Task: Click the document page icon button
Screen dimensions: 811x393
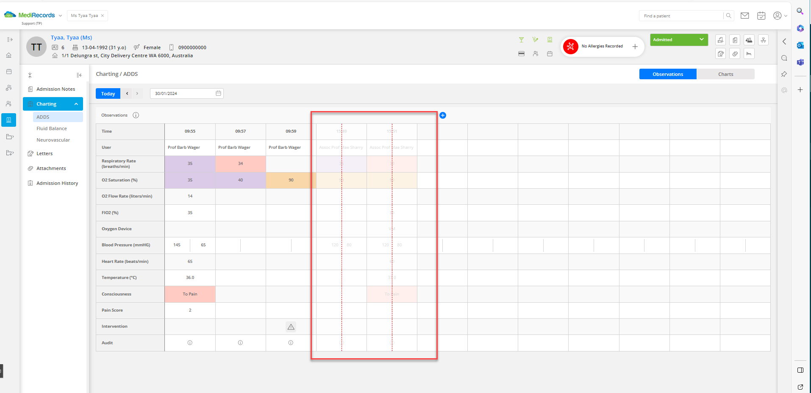Action: [735, 40]
